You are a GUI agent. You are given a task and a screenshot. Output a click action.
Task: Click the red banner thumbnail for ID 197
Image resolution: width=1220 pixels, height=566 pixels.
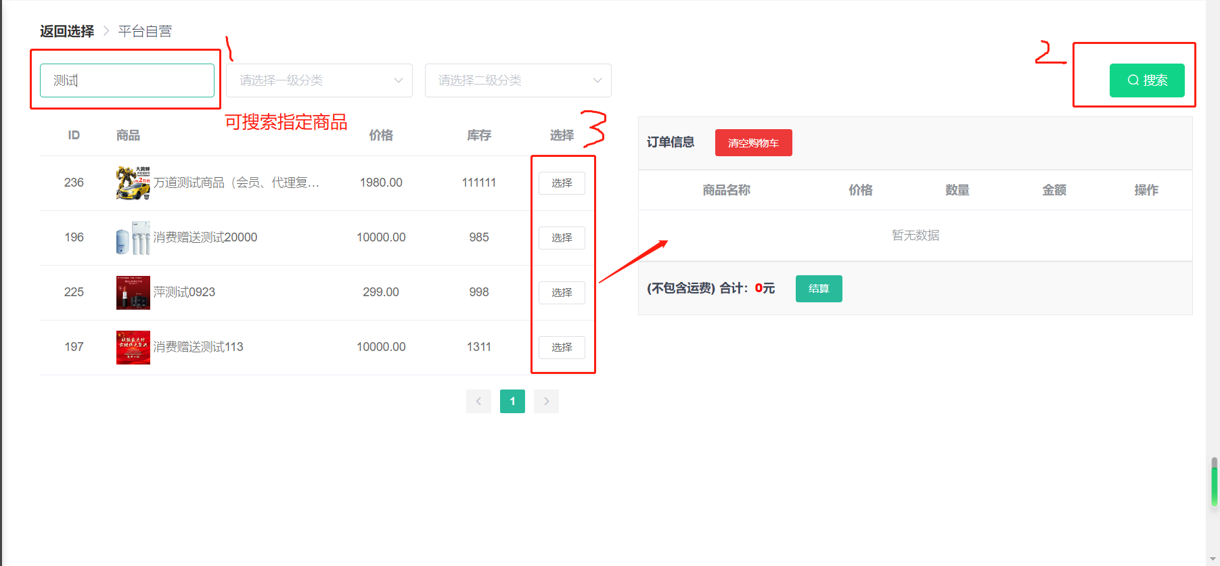[133, 348]
